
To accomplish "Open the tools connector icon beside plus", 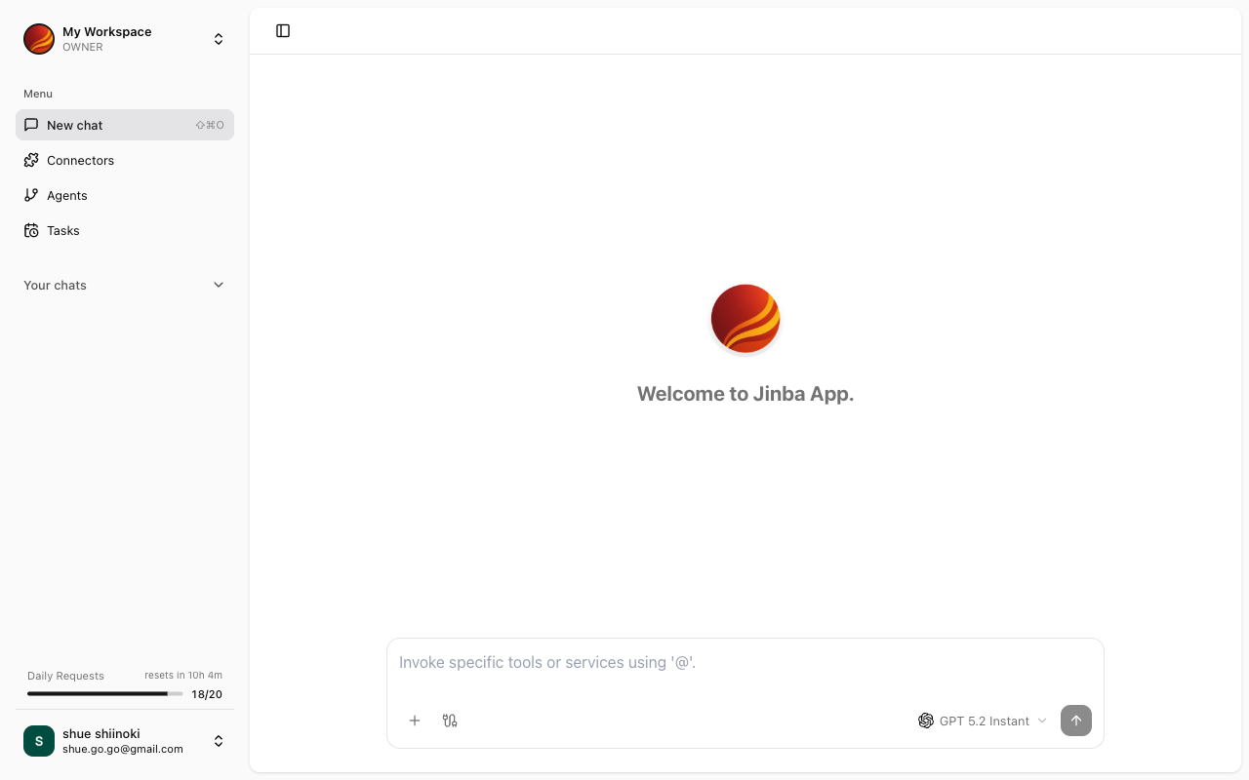I will pyautogui.click(x=450, y=721).
